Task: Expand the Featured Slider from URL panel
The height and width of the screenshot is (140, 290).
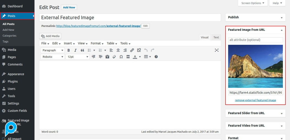Action: coord(281,113)
